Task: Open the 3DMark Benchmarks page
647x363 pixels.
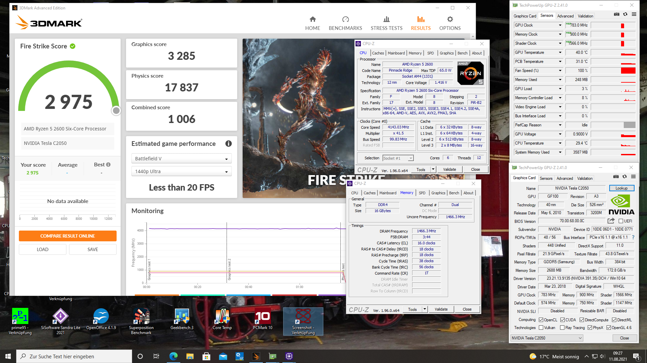Action: [345, 23]
